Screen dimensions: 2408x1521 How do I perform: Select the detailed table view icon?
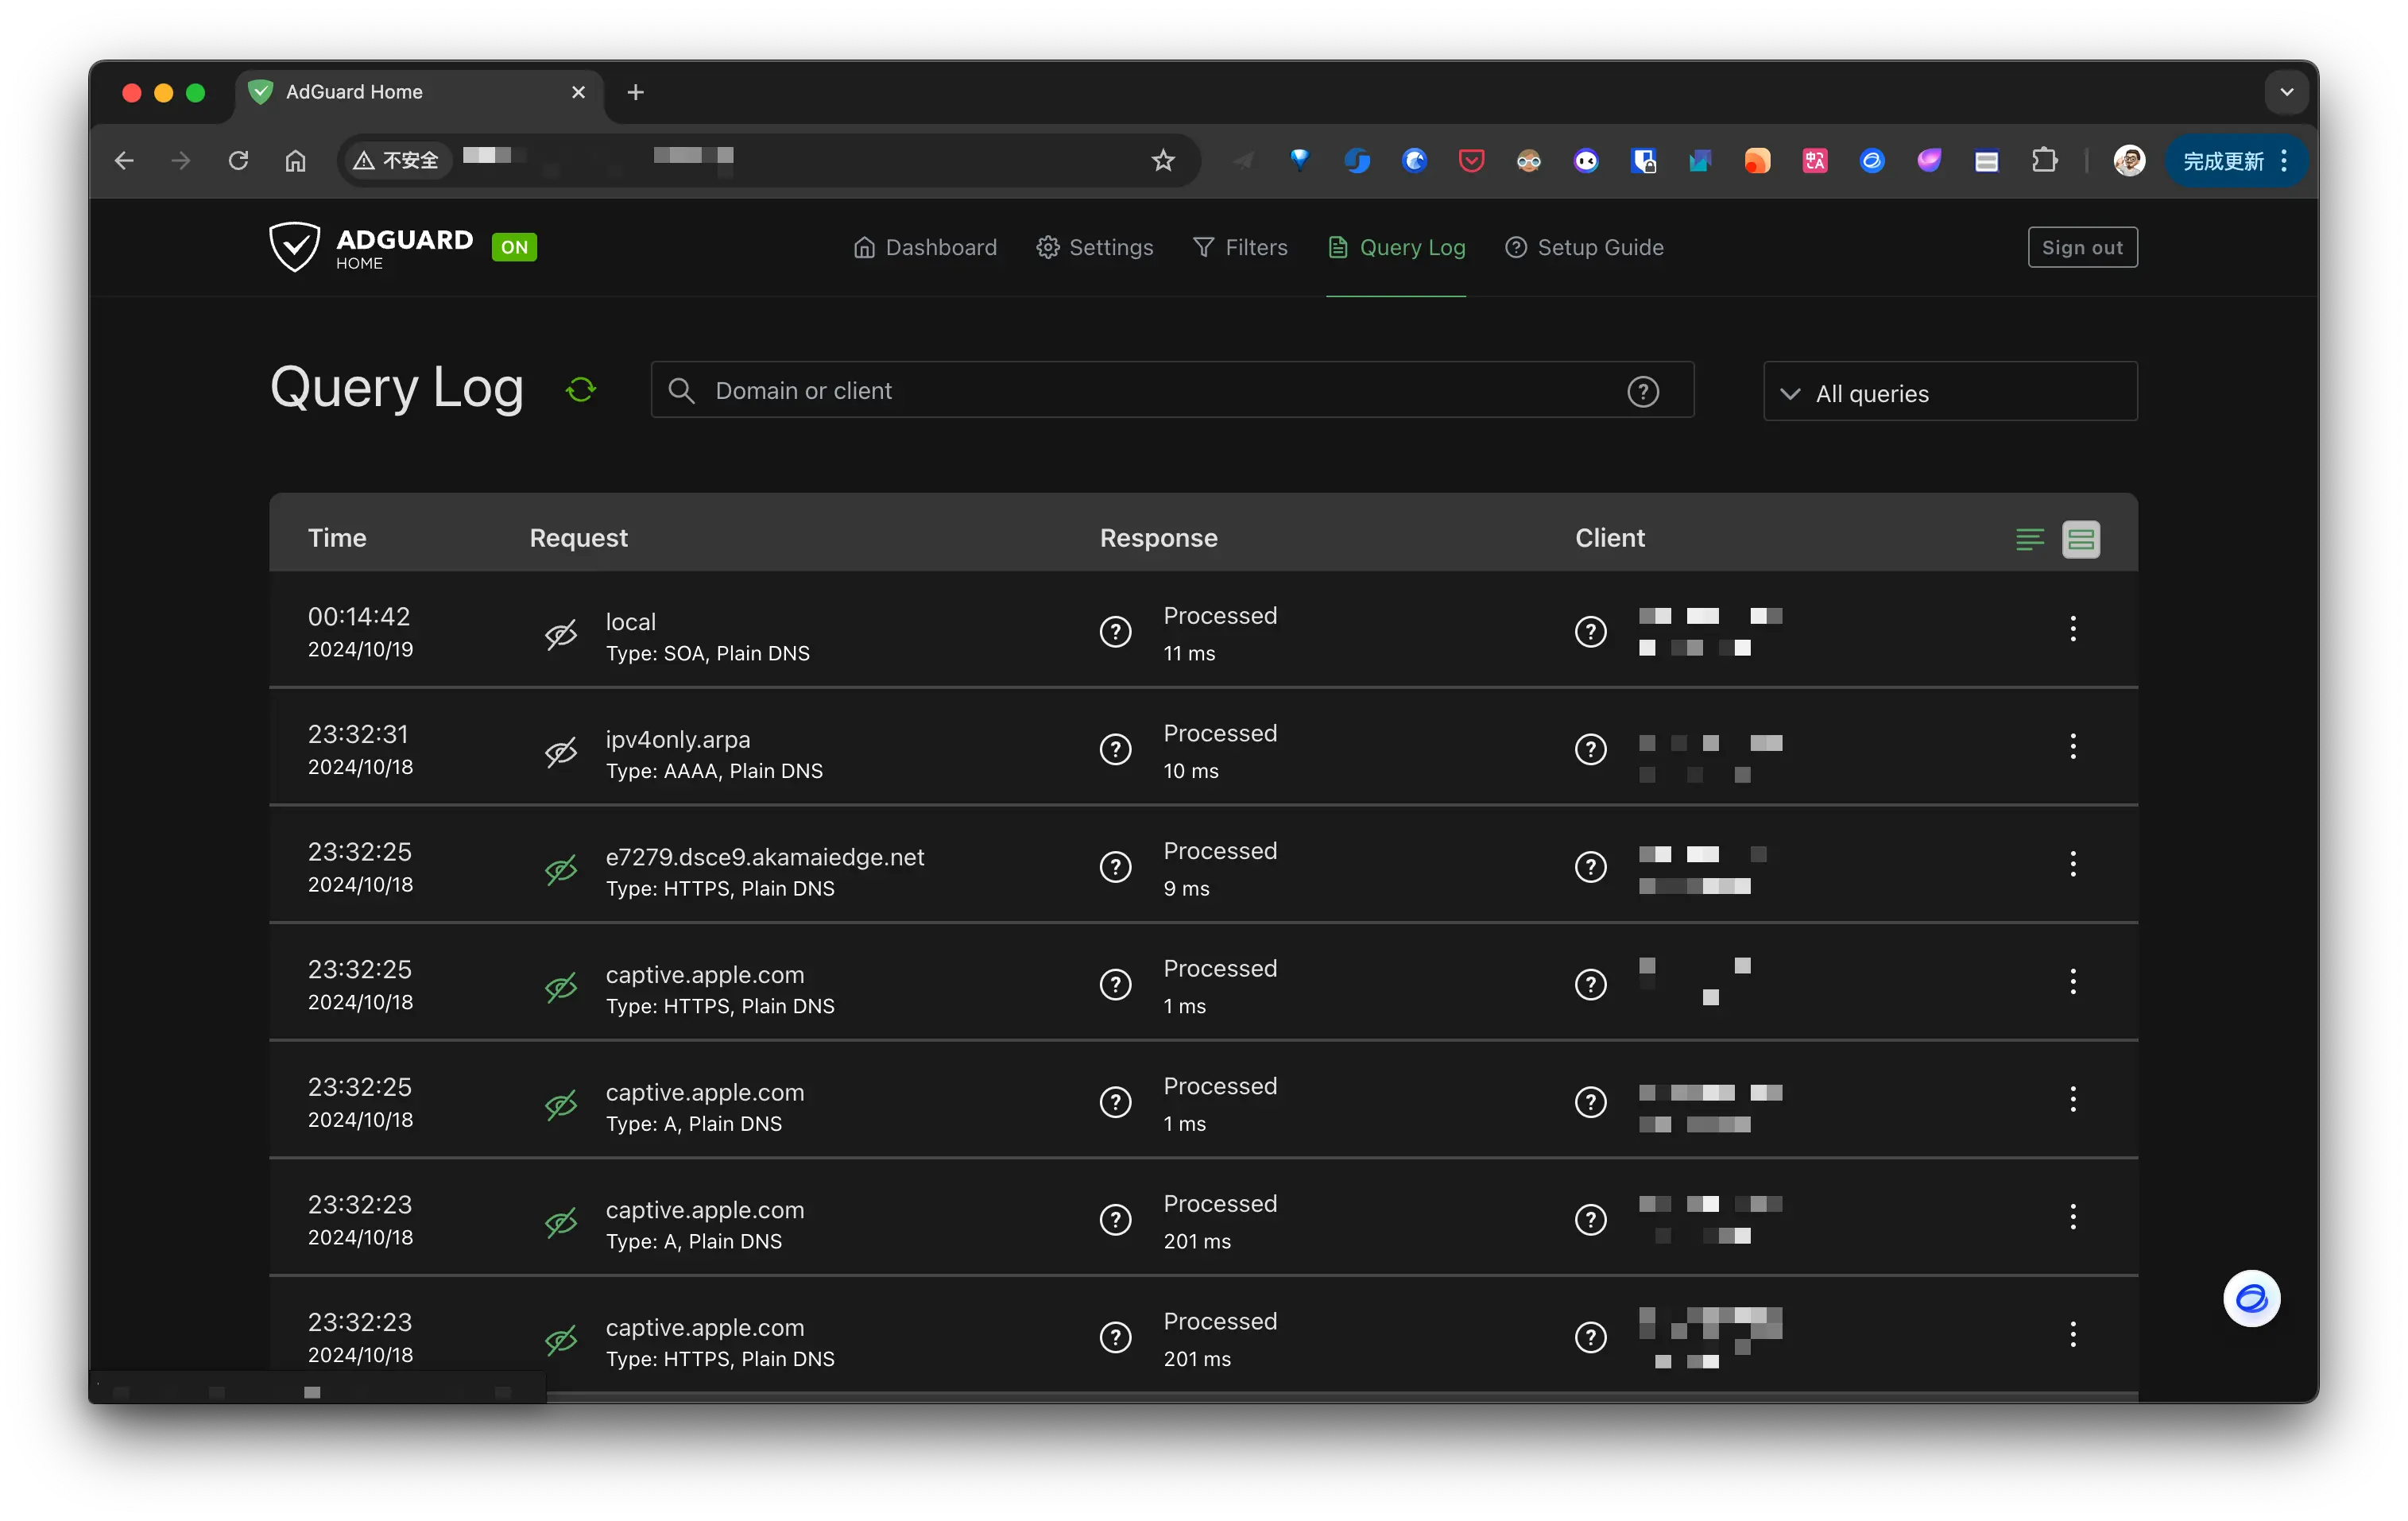2080,539
